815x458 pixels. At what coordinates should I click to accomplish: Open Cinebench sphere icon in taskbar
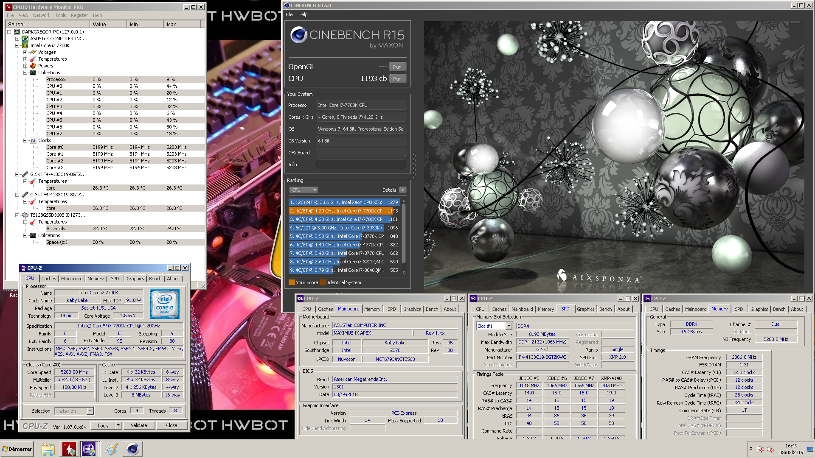click(133, 449)
